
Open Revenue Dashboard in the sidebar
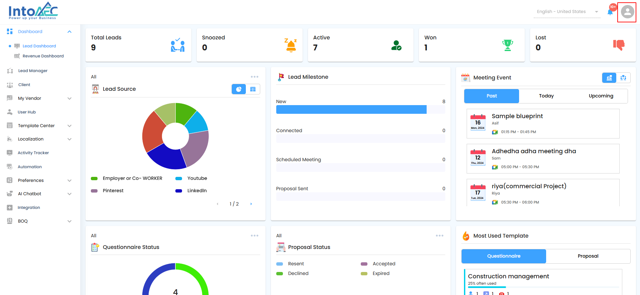(43, 56)
